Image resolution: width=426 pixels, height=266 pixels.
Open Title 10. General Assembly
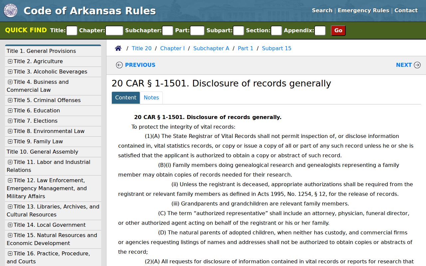click(42, 152)
